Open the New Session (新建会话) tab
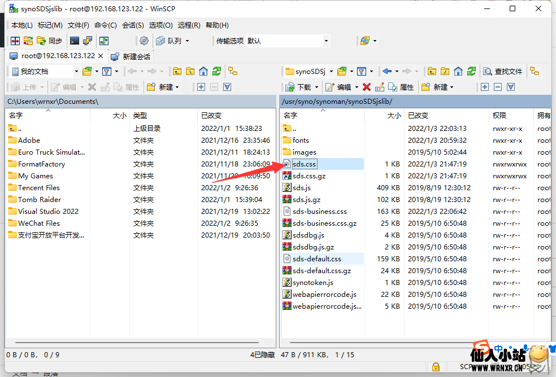Viewport: 556px width, 377px height. point(131,56)
